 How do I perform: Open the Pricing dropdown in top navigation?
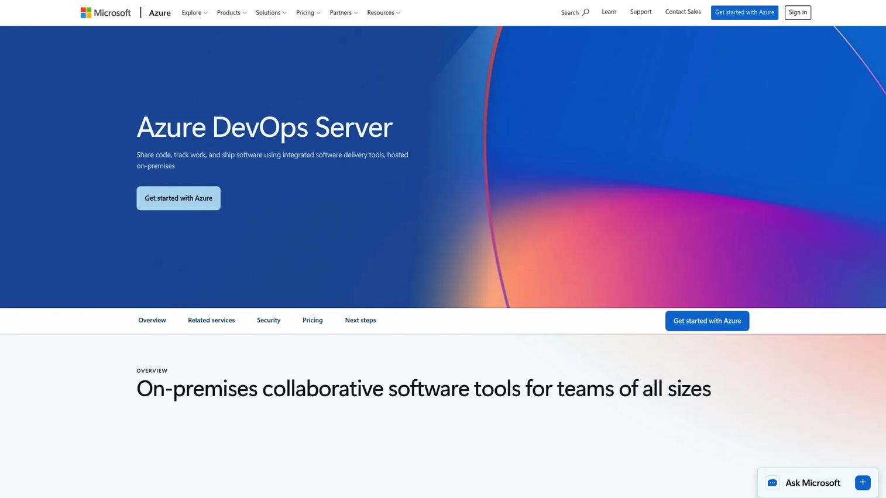[308, 12]
